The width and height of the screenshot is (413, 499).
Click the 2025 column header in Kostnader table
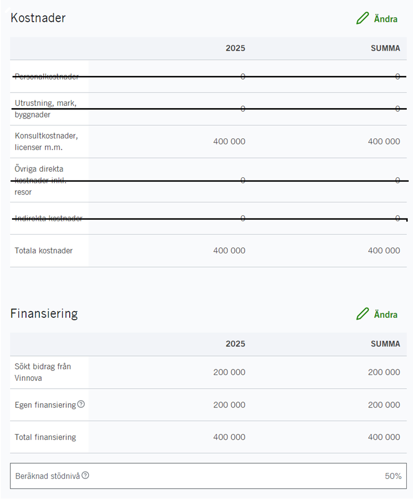click(x=235, y=48)
